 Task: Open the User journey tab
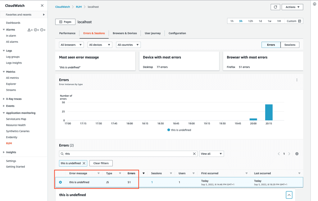pyautogui.click(x=153, y=33)
